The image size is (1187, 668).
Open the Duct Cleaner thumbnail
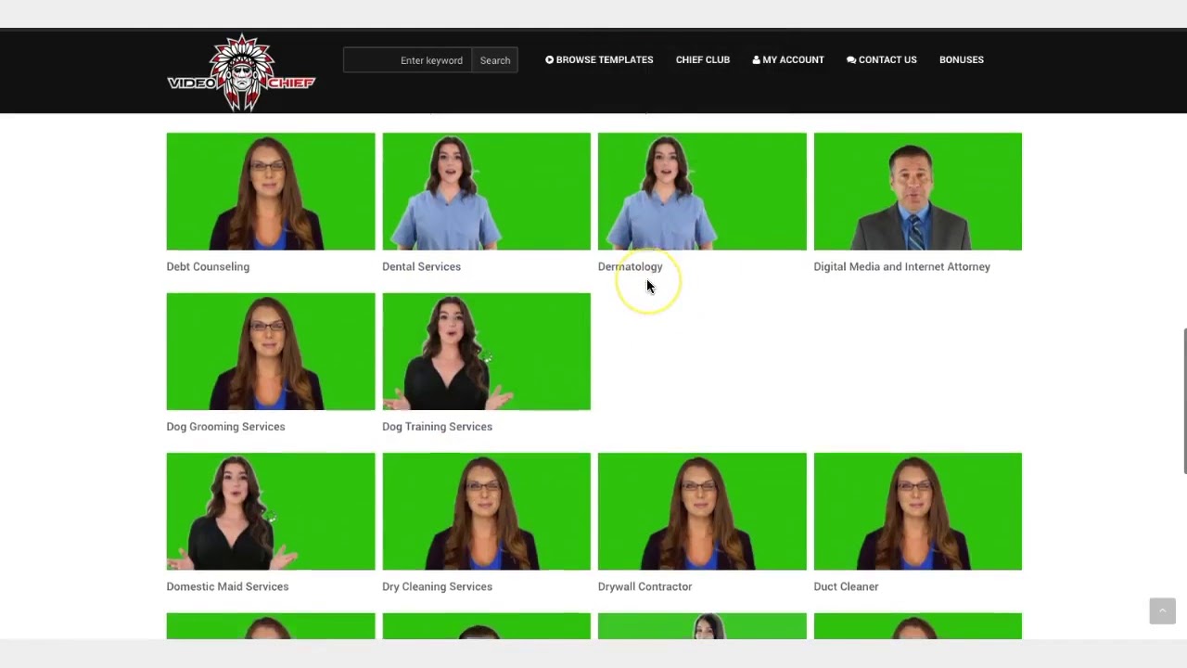[918, 511]
